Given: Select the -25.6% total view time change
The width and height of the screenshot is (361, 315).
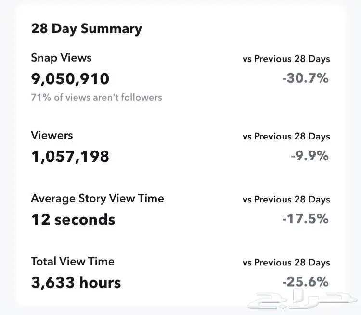Looking at the screenshot, I should tap(305, 282).
